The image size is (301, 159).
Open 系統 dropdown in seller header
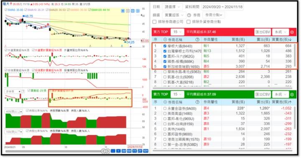pyautogui.click(x=280, y=94)
